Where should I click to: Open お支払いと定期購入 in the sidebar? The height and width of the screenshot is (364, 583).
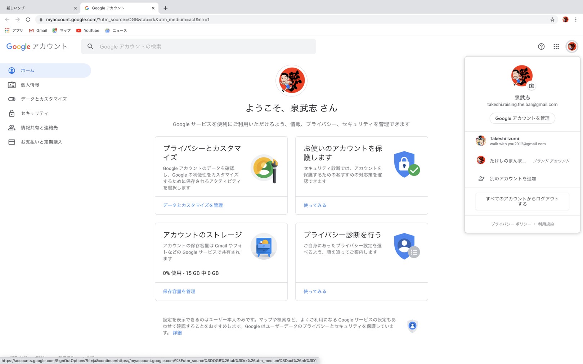coord(45,142)
